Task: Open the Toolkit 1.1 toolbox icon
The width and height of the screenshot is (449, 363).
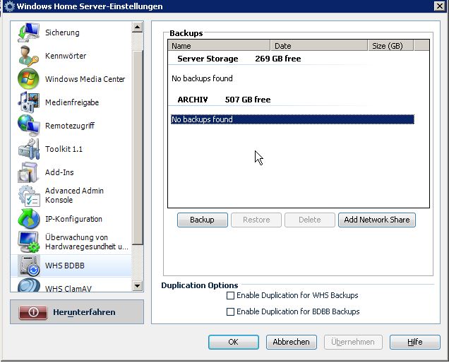Action: click(x=28, y=149)
